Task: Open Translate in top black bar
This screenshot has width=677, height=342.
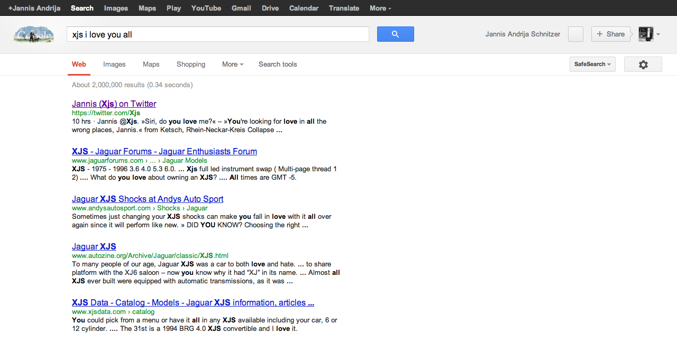Action: click(x=344, y=8)
